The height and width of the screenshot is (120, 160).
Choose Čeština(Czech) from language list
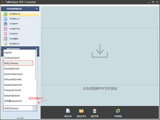[x=19, y=58]
